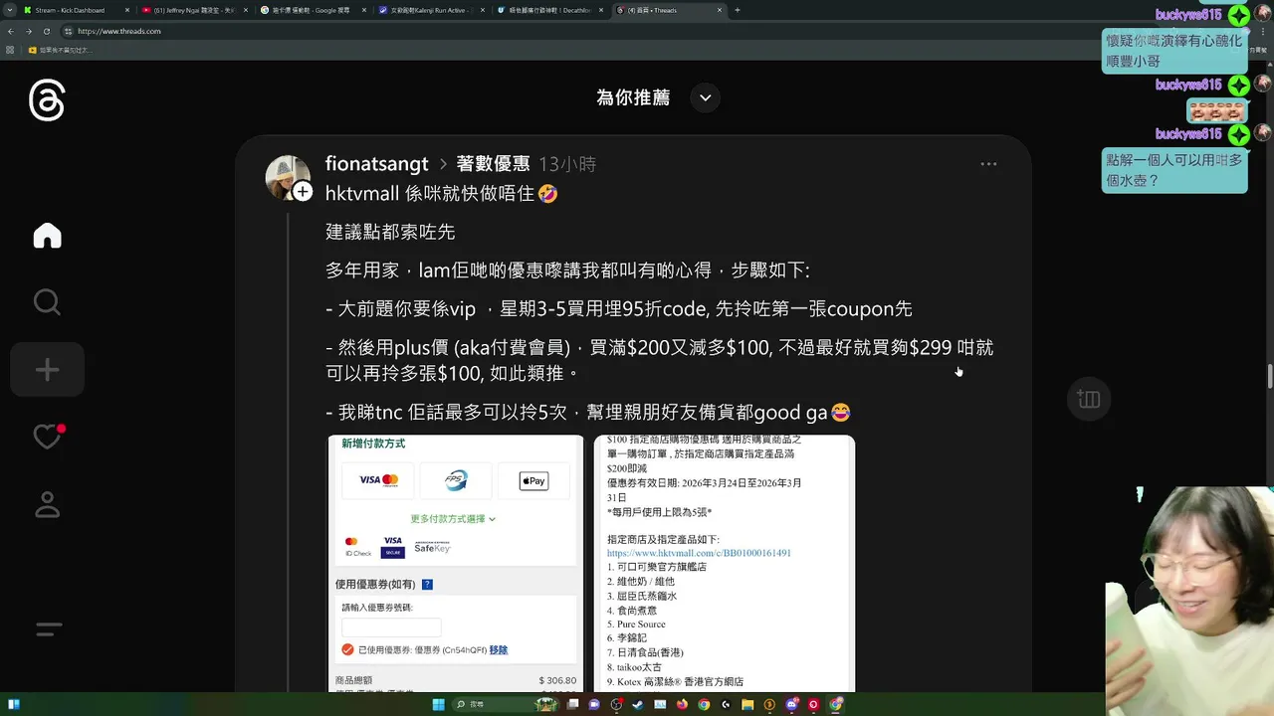Create a new thread with plus icon
This screenshot has width=1274, height=716.
(47, 370)
